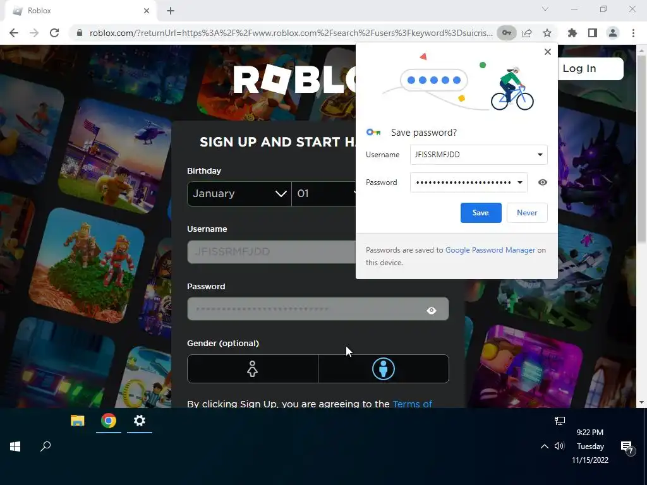Click the address bar URL
The width and height of the screenshot is (647, 485).
[x=291, y=33]
